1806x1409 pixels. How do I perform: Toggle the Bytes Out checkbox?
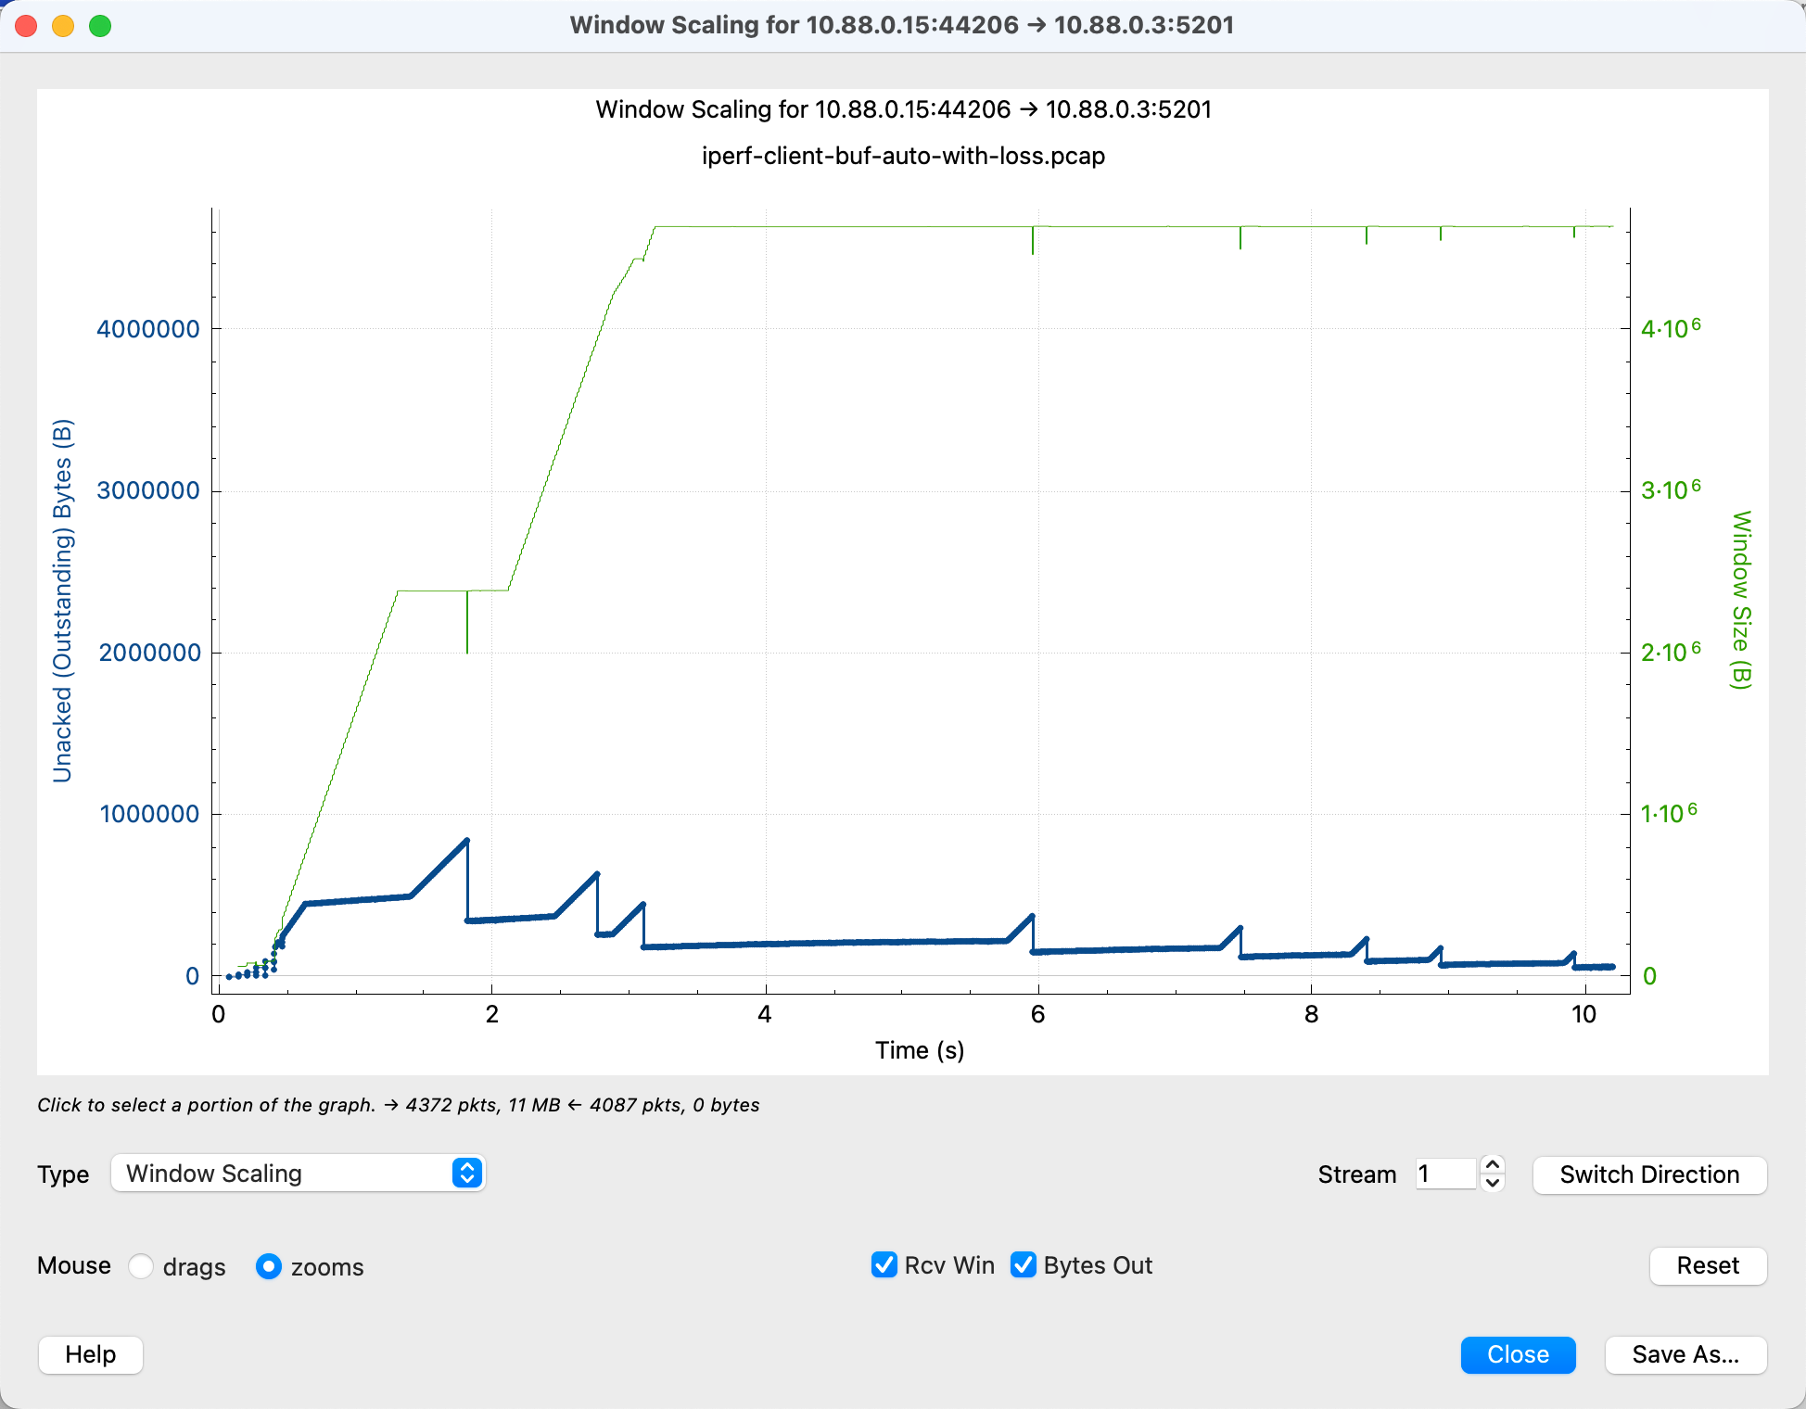coord(1024,1265)
